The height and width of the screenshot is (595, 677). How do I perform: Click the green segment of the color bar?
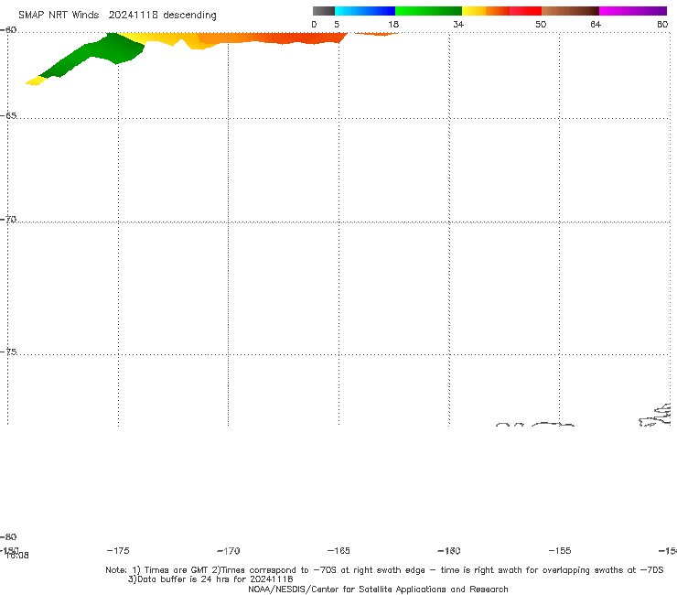coord(428,11)
